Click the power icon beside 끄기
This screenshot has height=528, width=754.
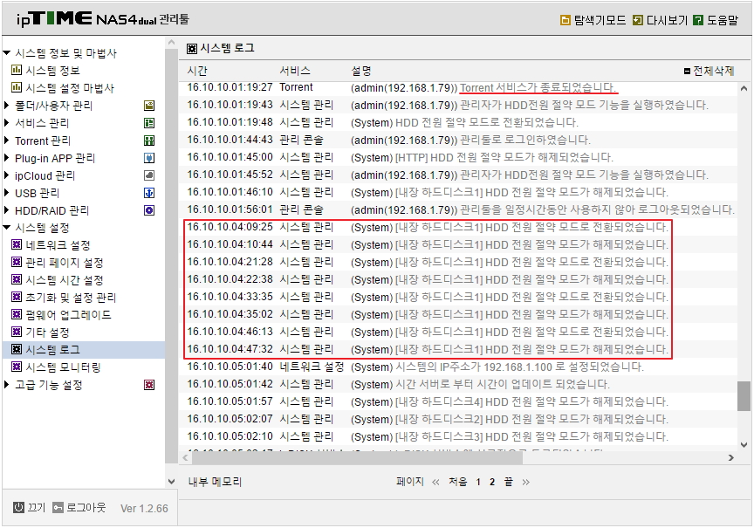18,507
